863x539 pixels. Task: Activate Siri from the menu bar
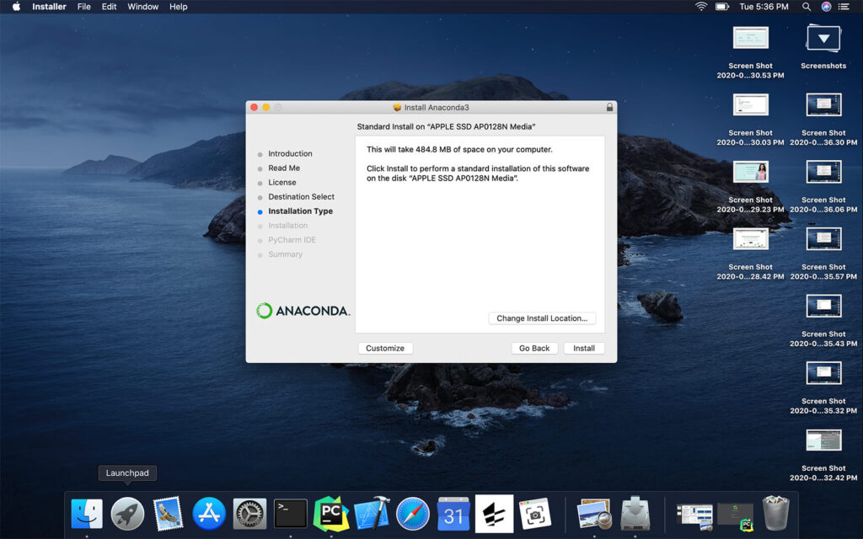point(826,7)
